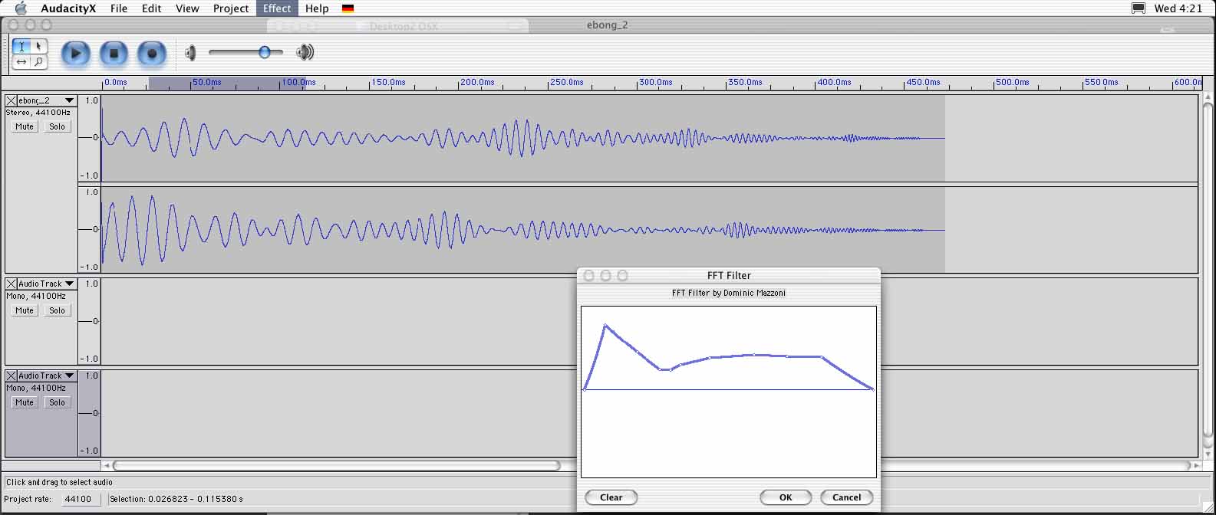1216x515 pixels.
Task: Click the Stop playback button
Action: (114, 54)
